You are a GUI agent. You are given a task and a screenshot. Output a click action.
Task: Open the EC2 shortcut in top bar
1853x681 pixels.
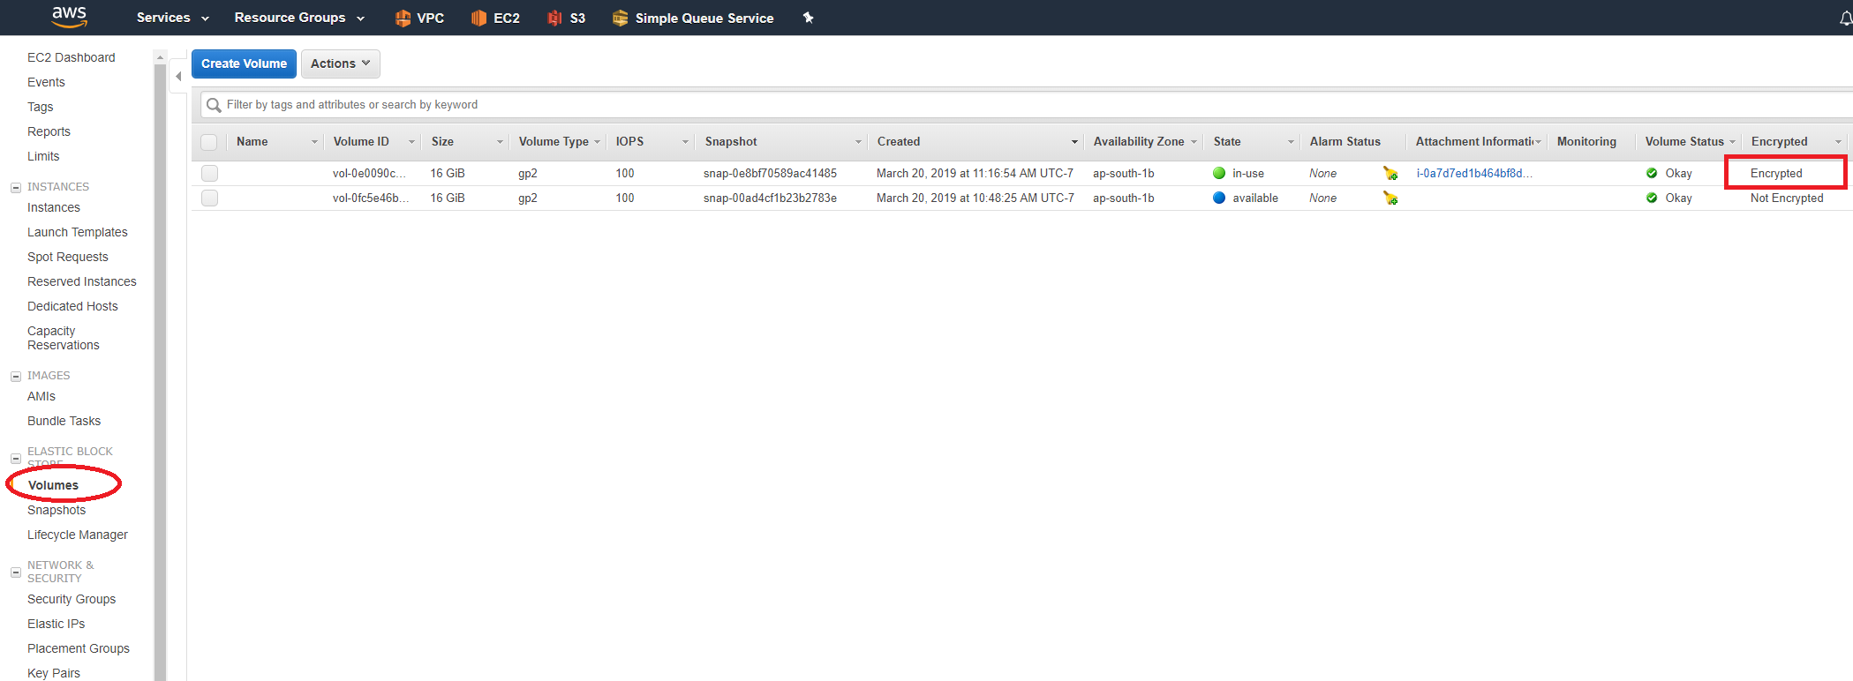(x=495, y=18)
